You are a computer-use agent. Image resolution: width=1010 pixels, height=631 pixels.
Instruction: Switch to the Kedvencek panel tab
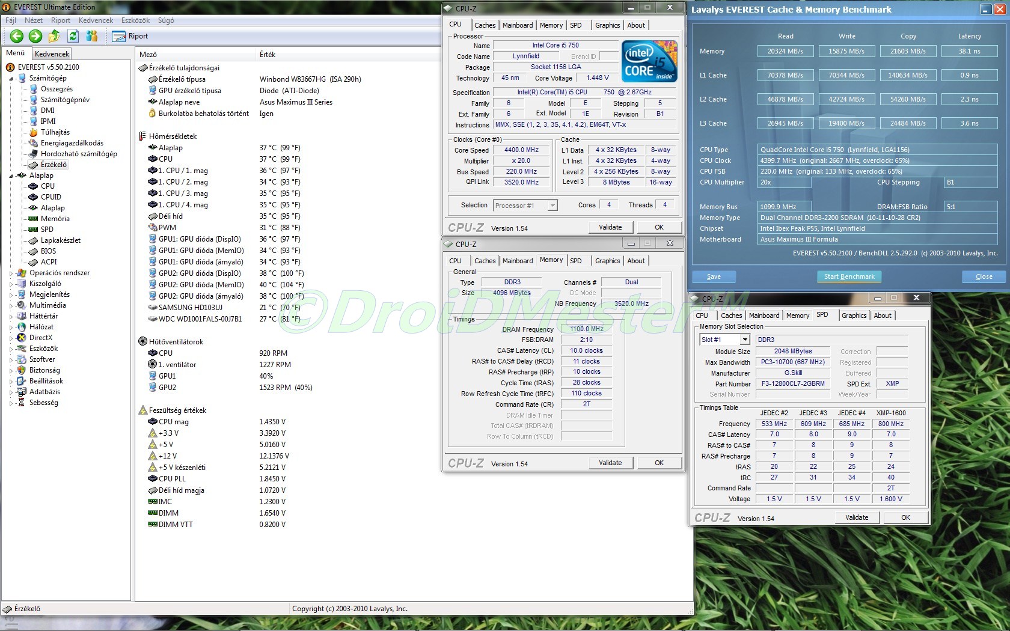[52, 54]
